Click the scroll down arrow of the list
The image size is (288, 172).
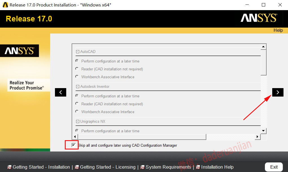[263, 131]
